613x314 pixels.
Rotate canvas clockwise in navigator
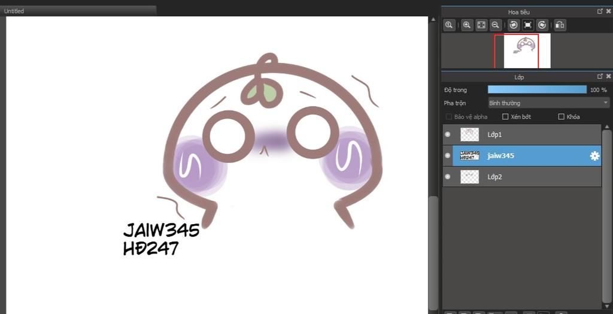pyautogui.click(x=542, y=25)
